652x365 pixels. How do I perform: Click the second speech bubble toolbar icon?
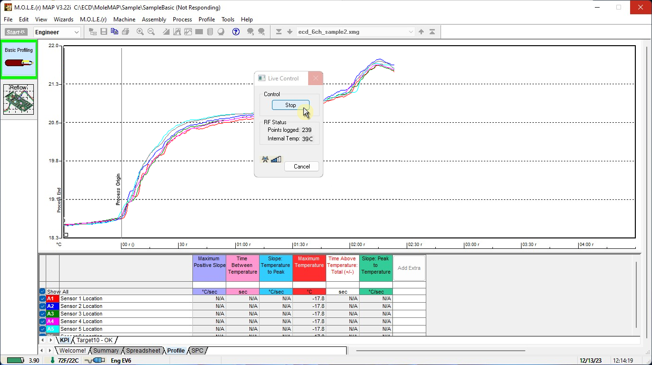pos(261,32)
